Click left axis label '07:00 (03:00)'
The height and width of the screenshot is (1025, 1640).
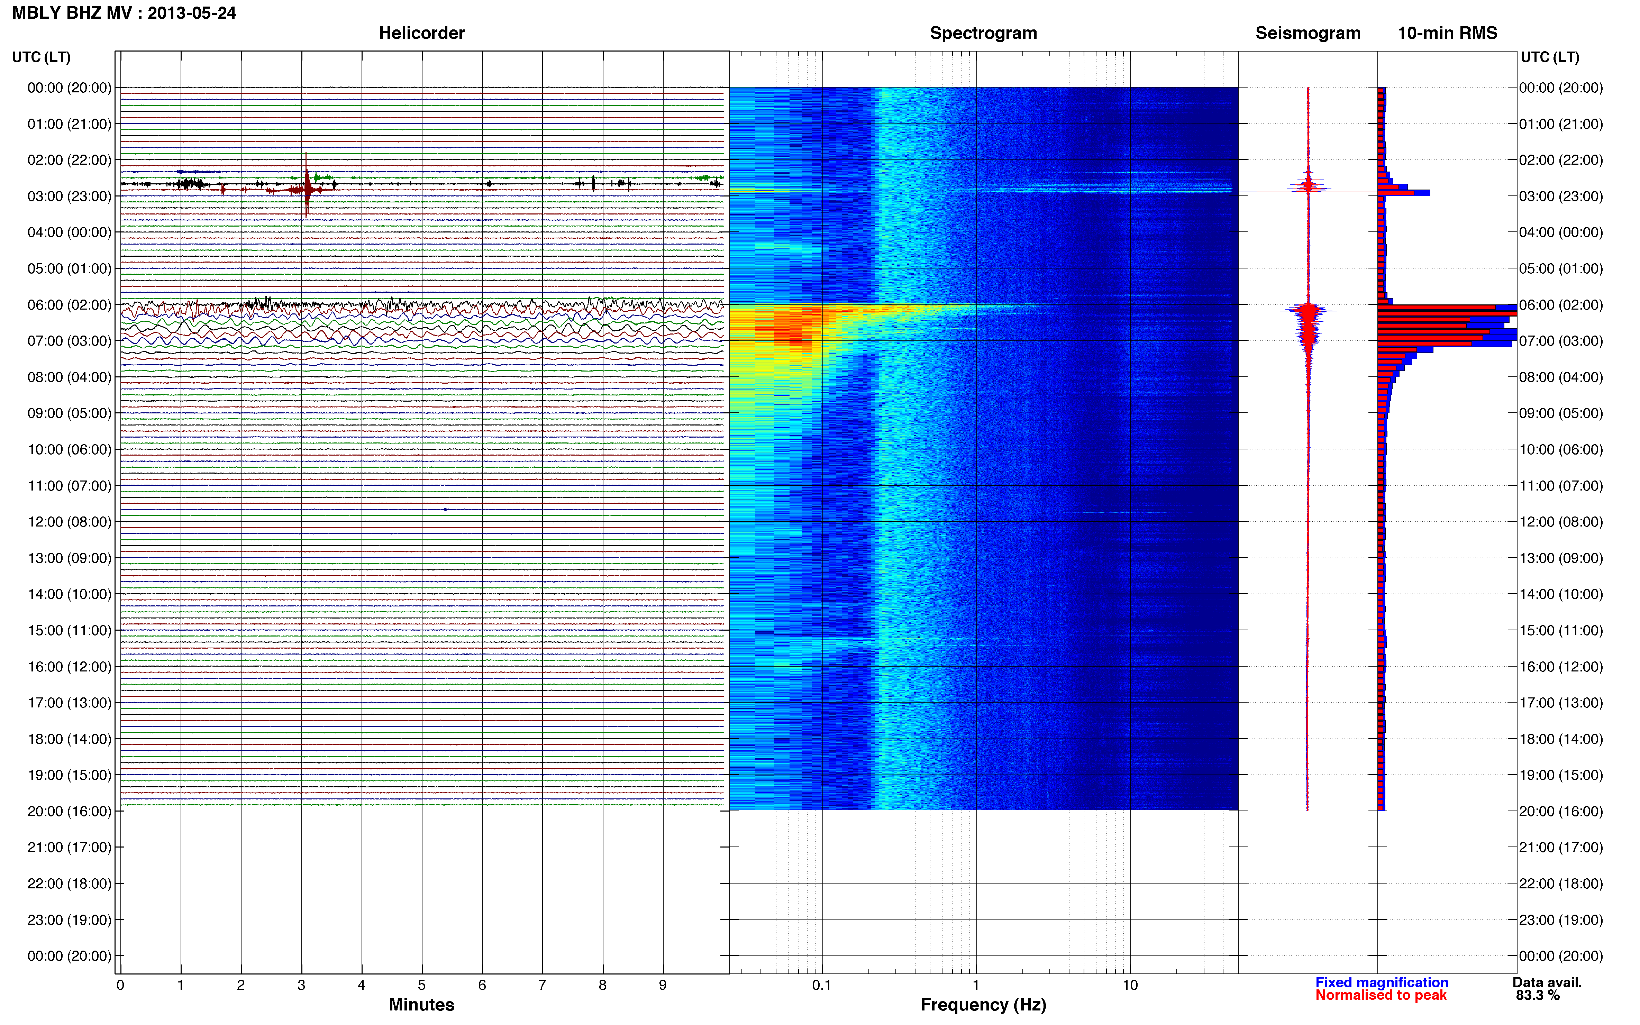tap(69, 340)
